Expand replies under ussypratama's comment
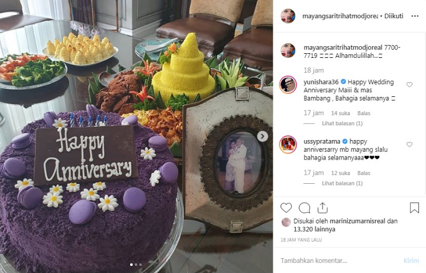Screen dimensions: 426x273 coord(342,183)
